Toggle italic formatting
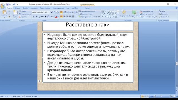This screenshot has width=178, height=100. click(x=36, y=17)
